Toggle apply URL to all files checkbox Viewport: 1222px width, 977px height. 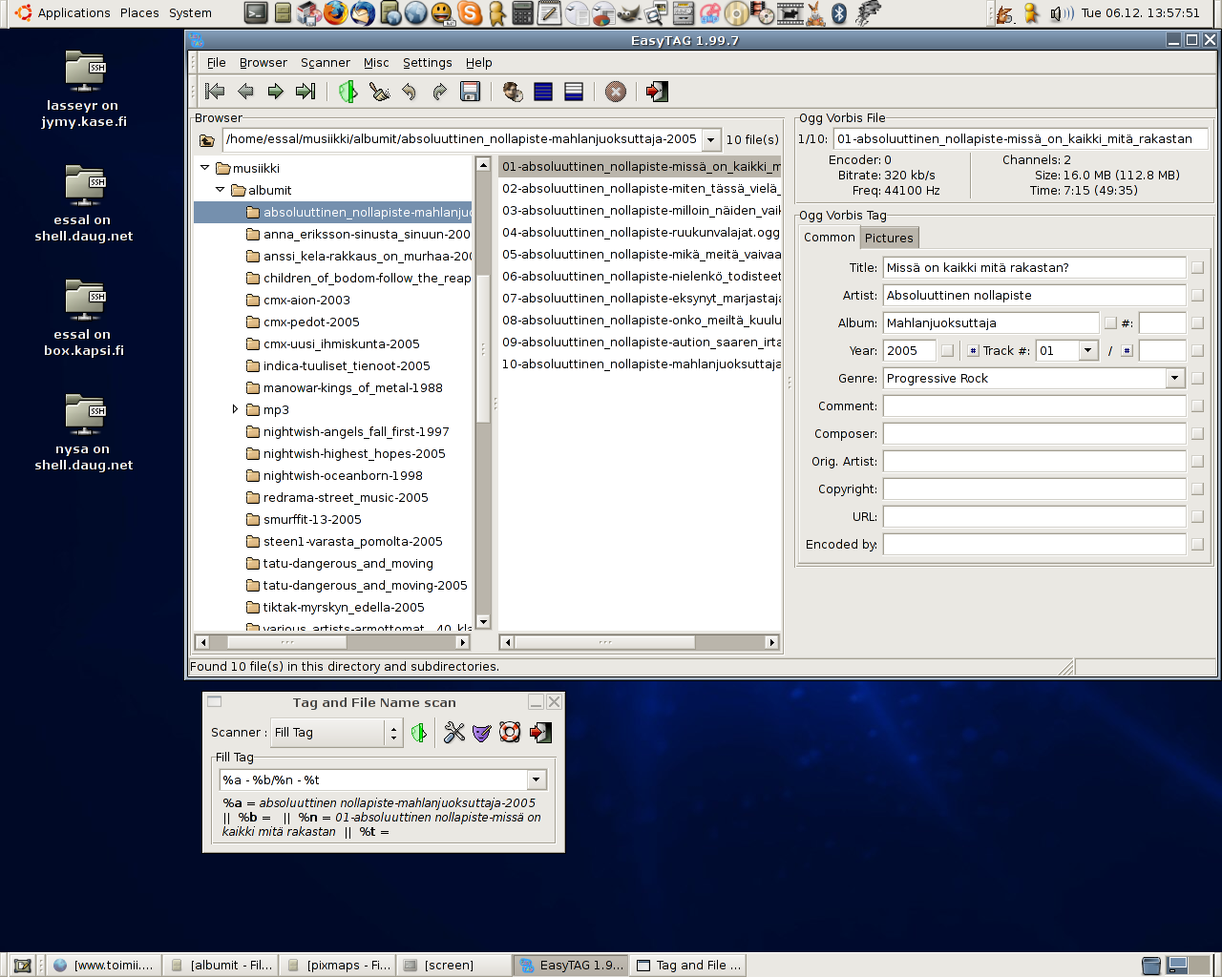click(1197, 517)
